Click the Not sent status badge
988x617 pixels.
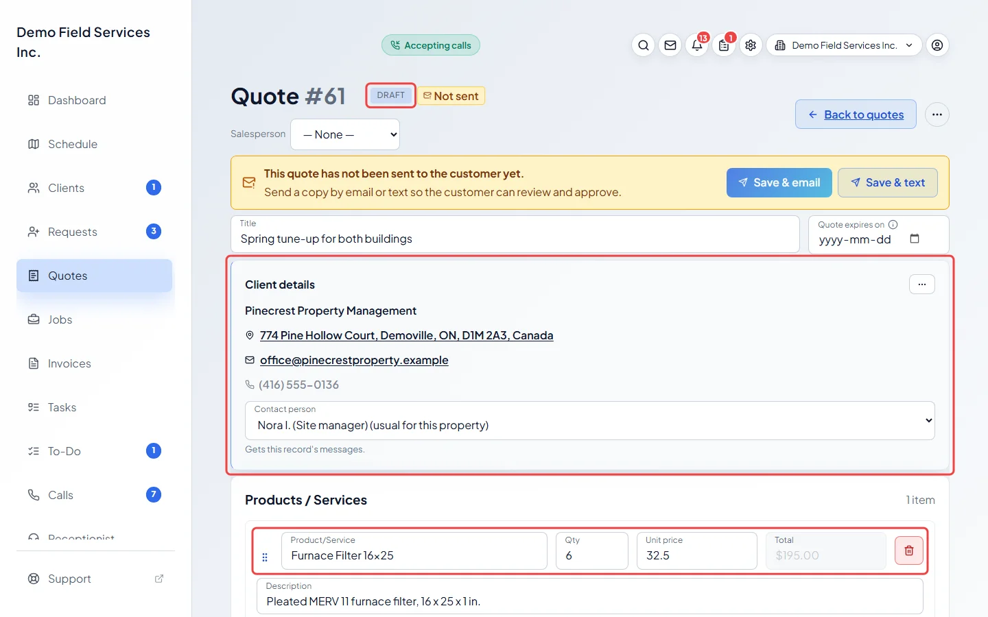coord(451,96)
